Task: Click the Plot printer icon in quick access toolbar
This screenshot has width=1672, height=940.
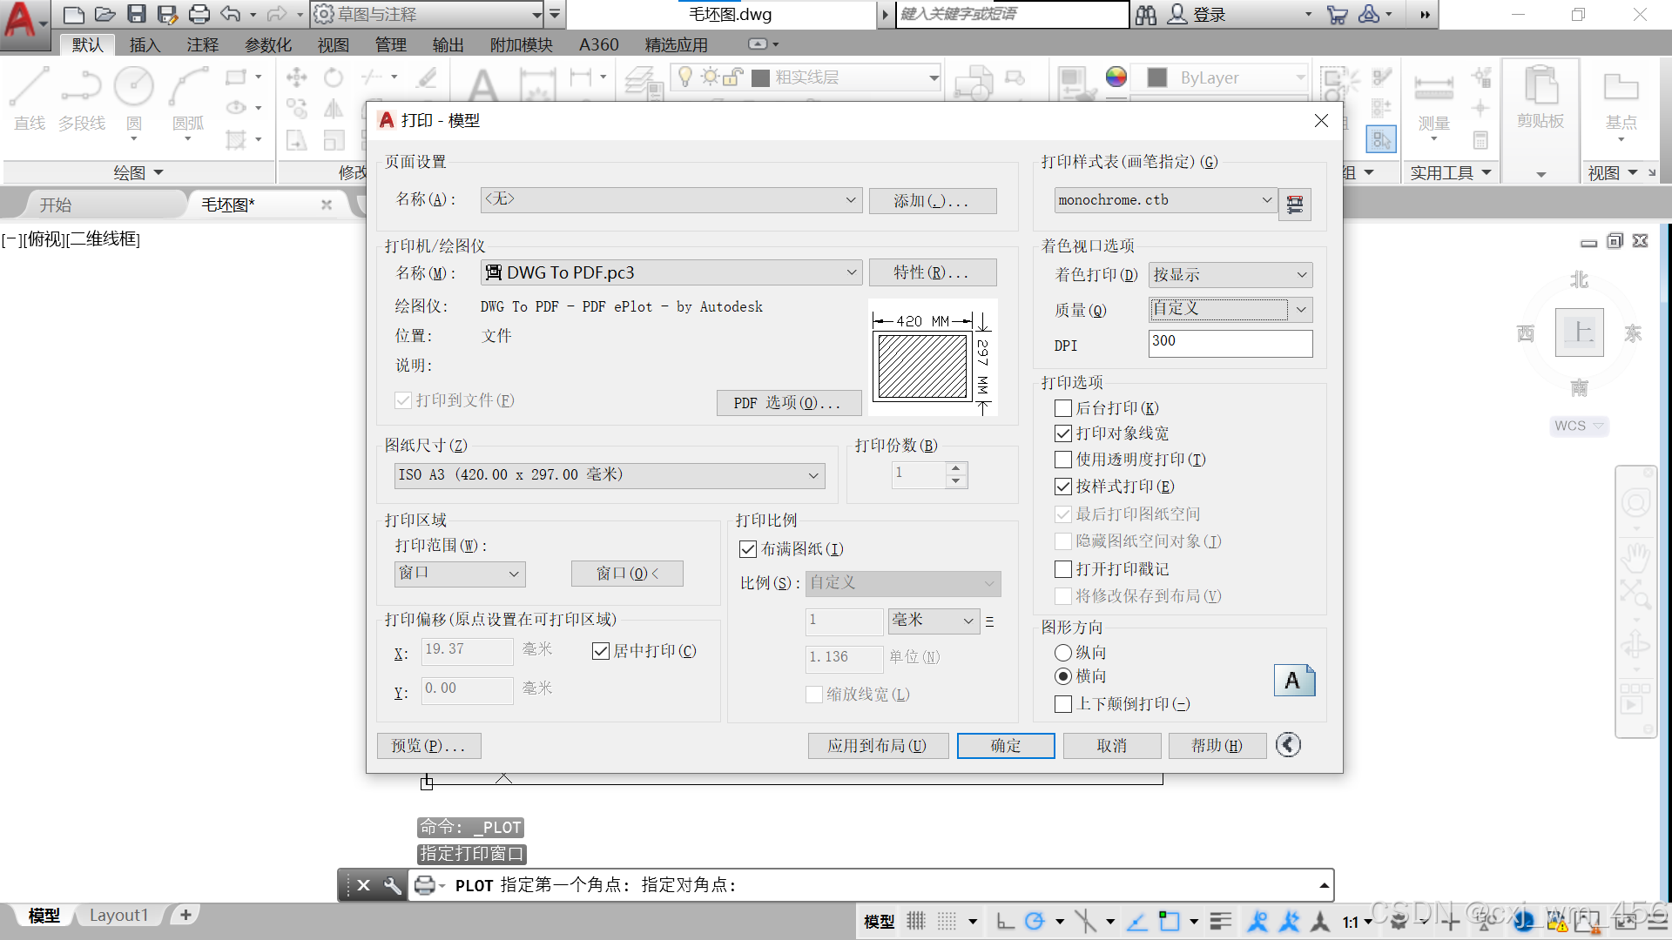Action: pos(199,14)
